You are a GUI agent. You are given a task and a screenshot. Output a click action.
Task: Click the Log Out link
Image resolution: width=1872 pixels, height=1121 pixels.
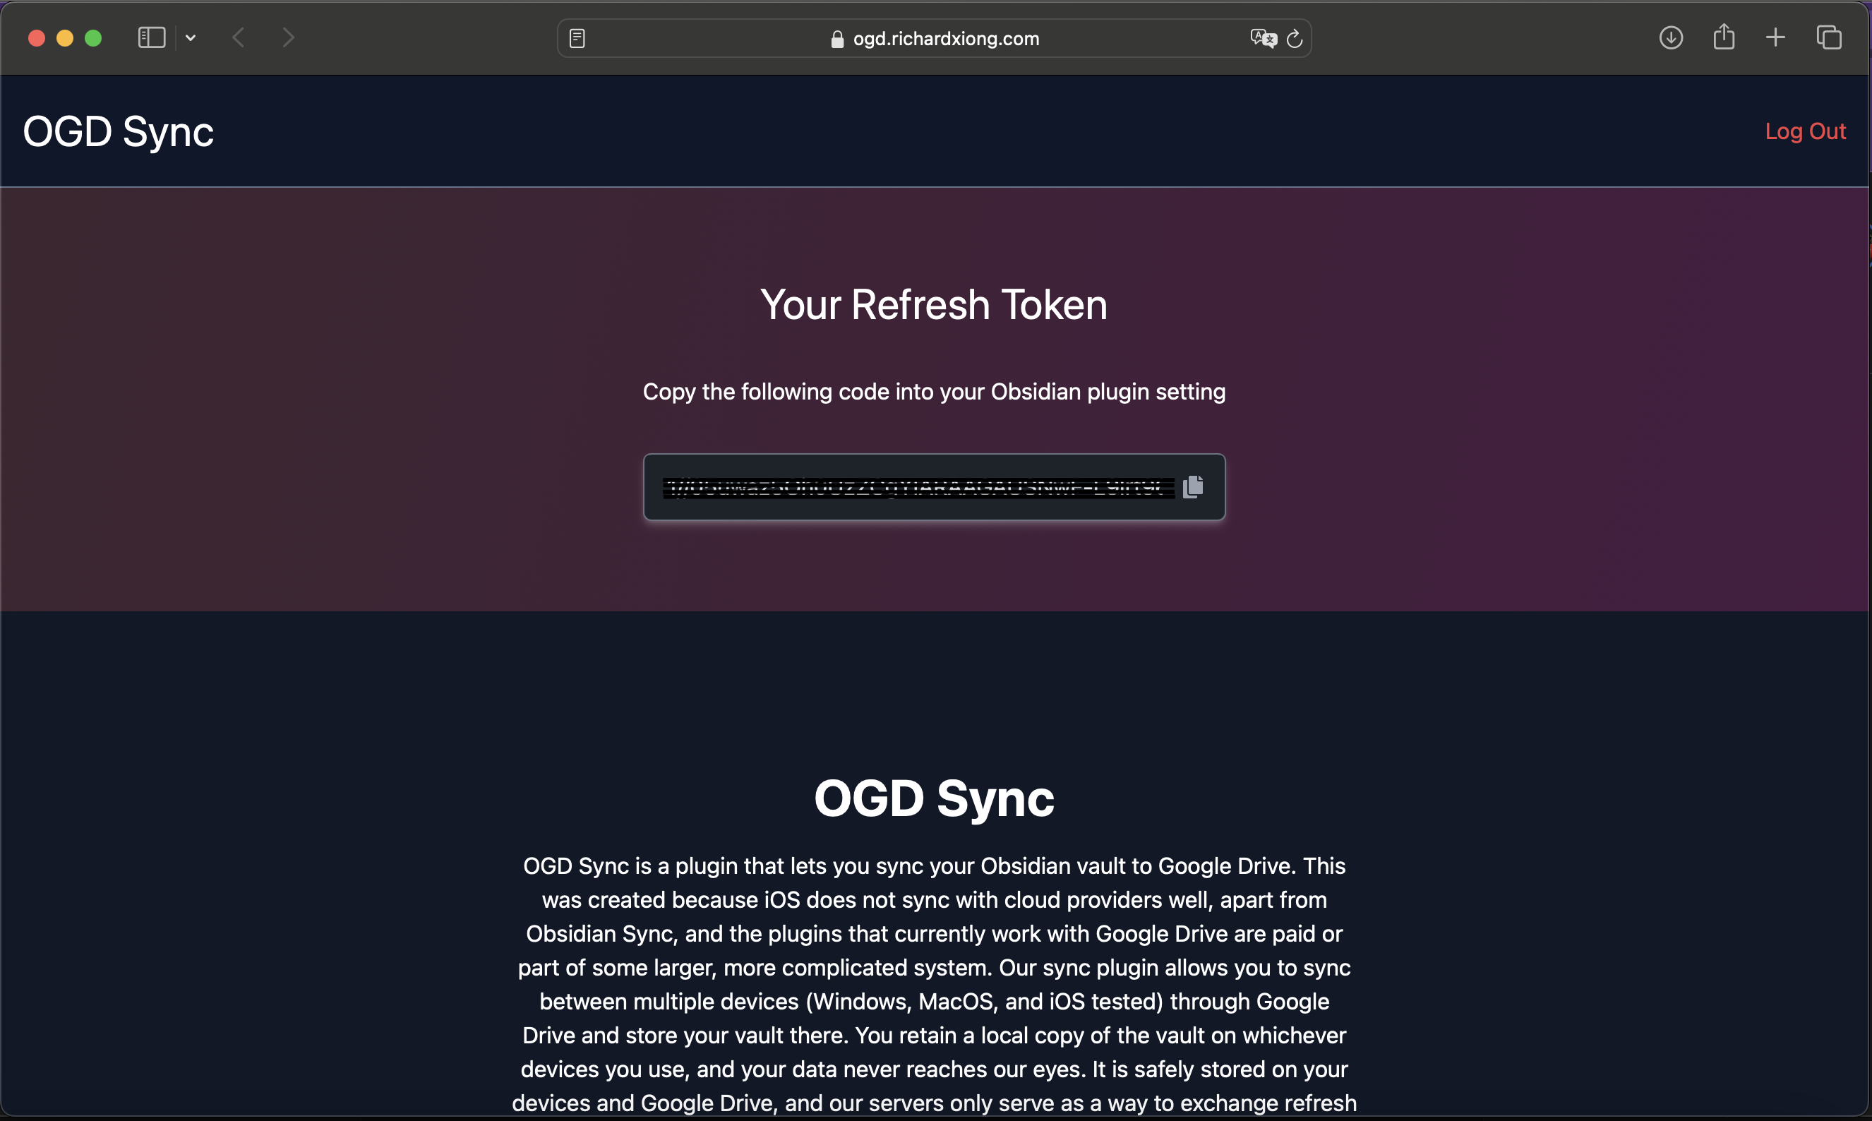1805,131
